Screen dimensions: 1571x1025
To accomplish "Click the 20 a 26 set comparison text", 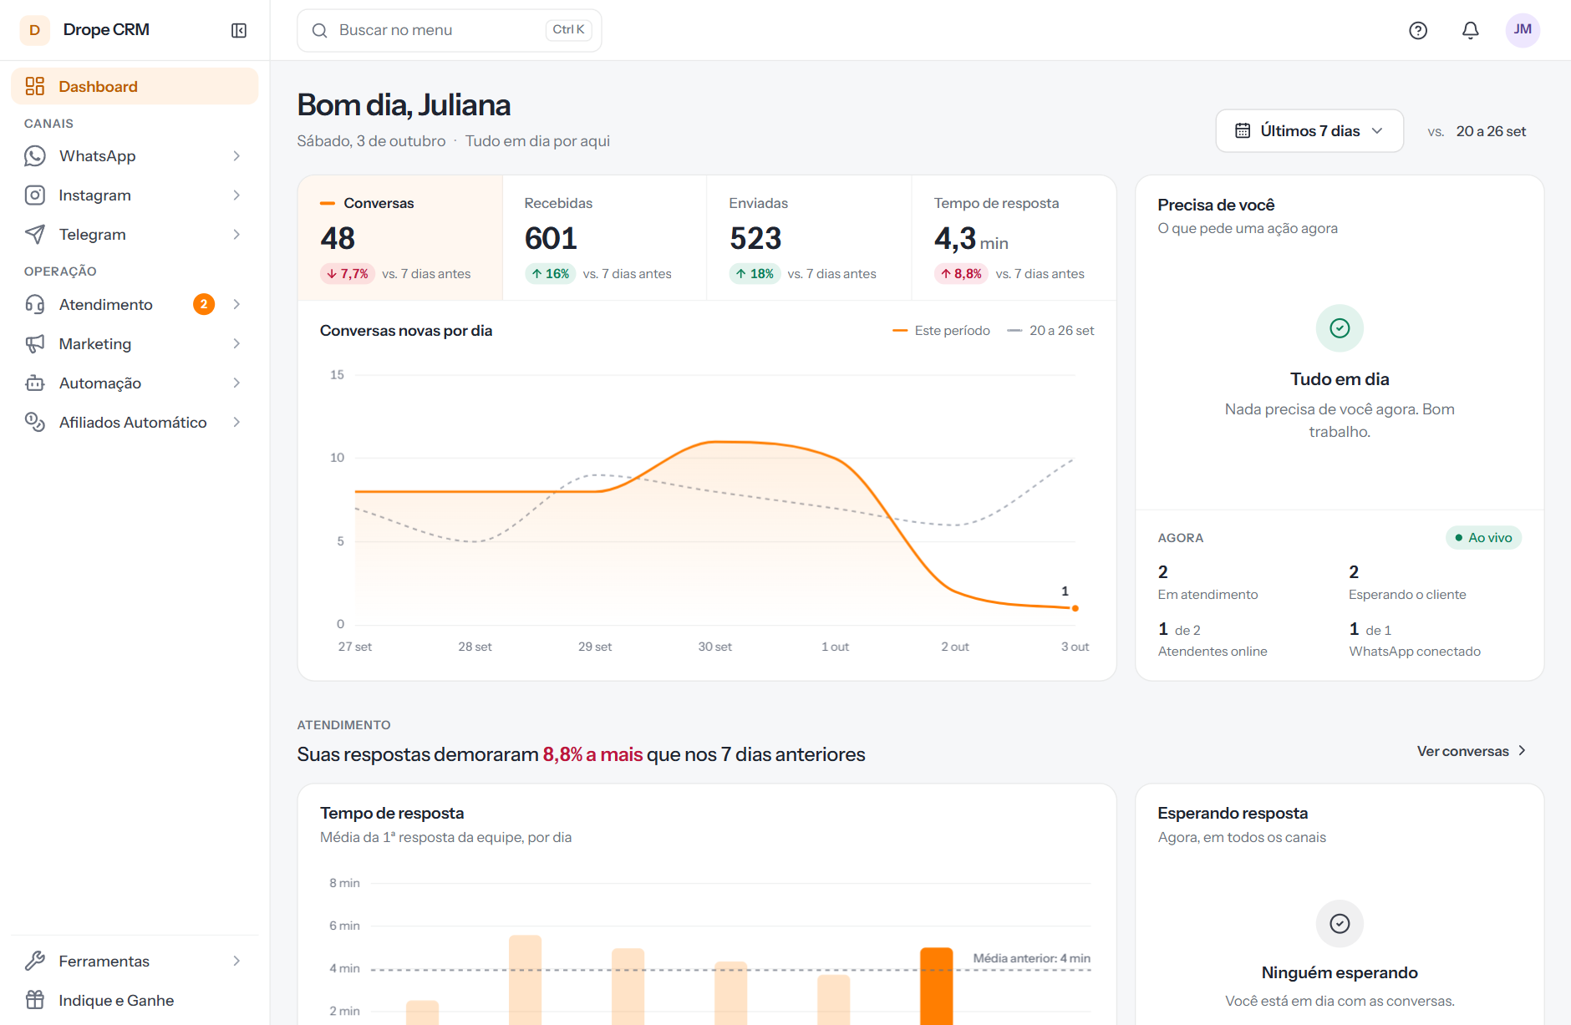I will [x=1491, y=131].
